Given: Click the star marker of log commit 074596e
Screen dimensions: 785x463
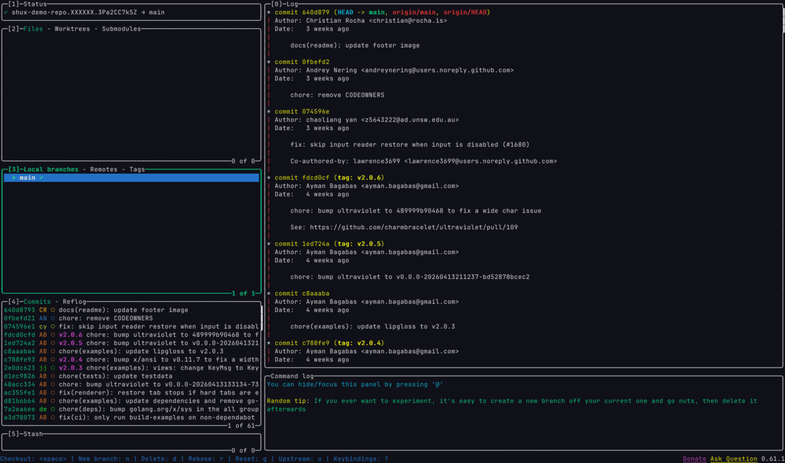Looking at the screenshot, I should coord(268,112).
